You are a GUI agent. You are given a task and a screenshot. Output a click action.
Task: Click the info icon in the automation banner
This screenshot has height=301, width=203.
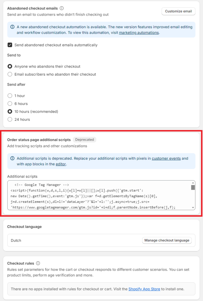[12, 27]
